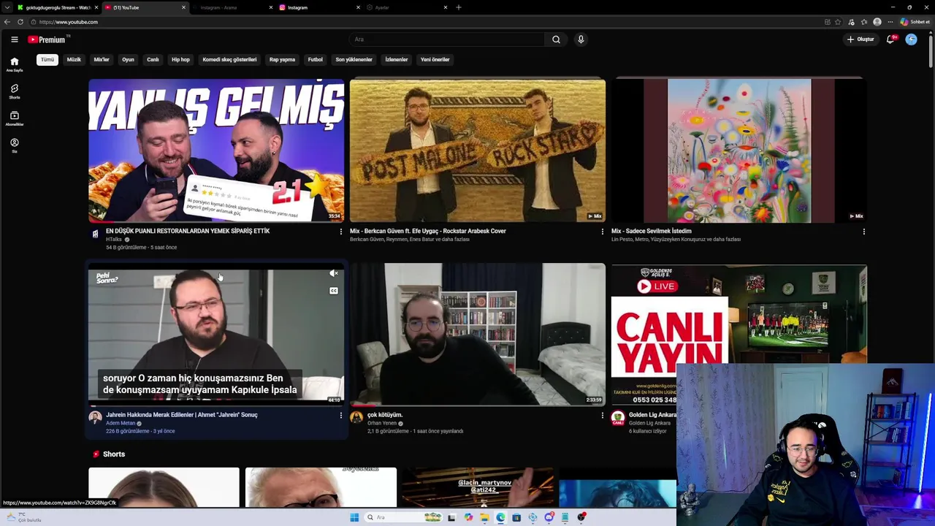
Task: Open the Adem Metan channel name
Action: (x=121, y=423)
